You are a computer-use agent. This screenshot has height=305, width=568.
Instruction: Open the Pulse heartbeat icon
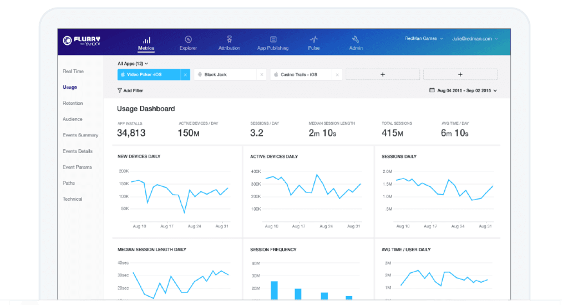pyautogui.click(x=314, y=39)
